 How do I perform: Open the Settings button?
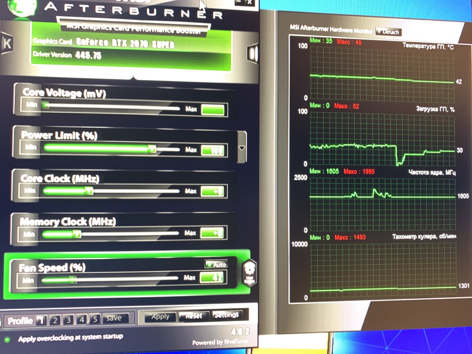coord(226,315)
